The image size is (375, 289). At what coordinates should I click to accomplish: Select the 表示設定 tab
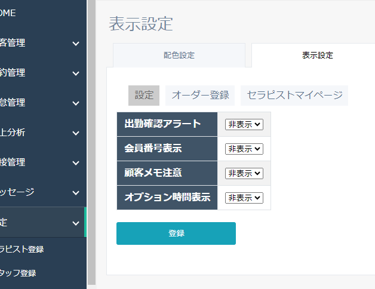tap(317, 56)
